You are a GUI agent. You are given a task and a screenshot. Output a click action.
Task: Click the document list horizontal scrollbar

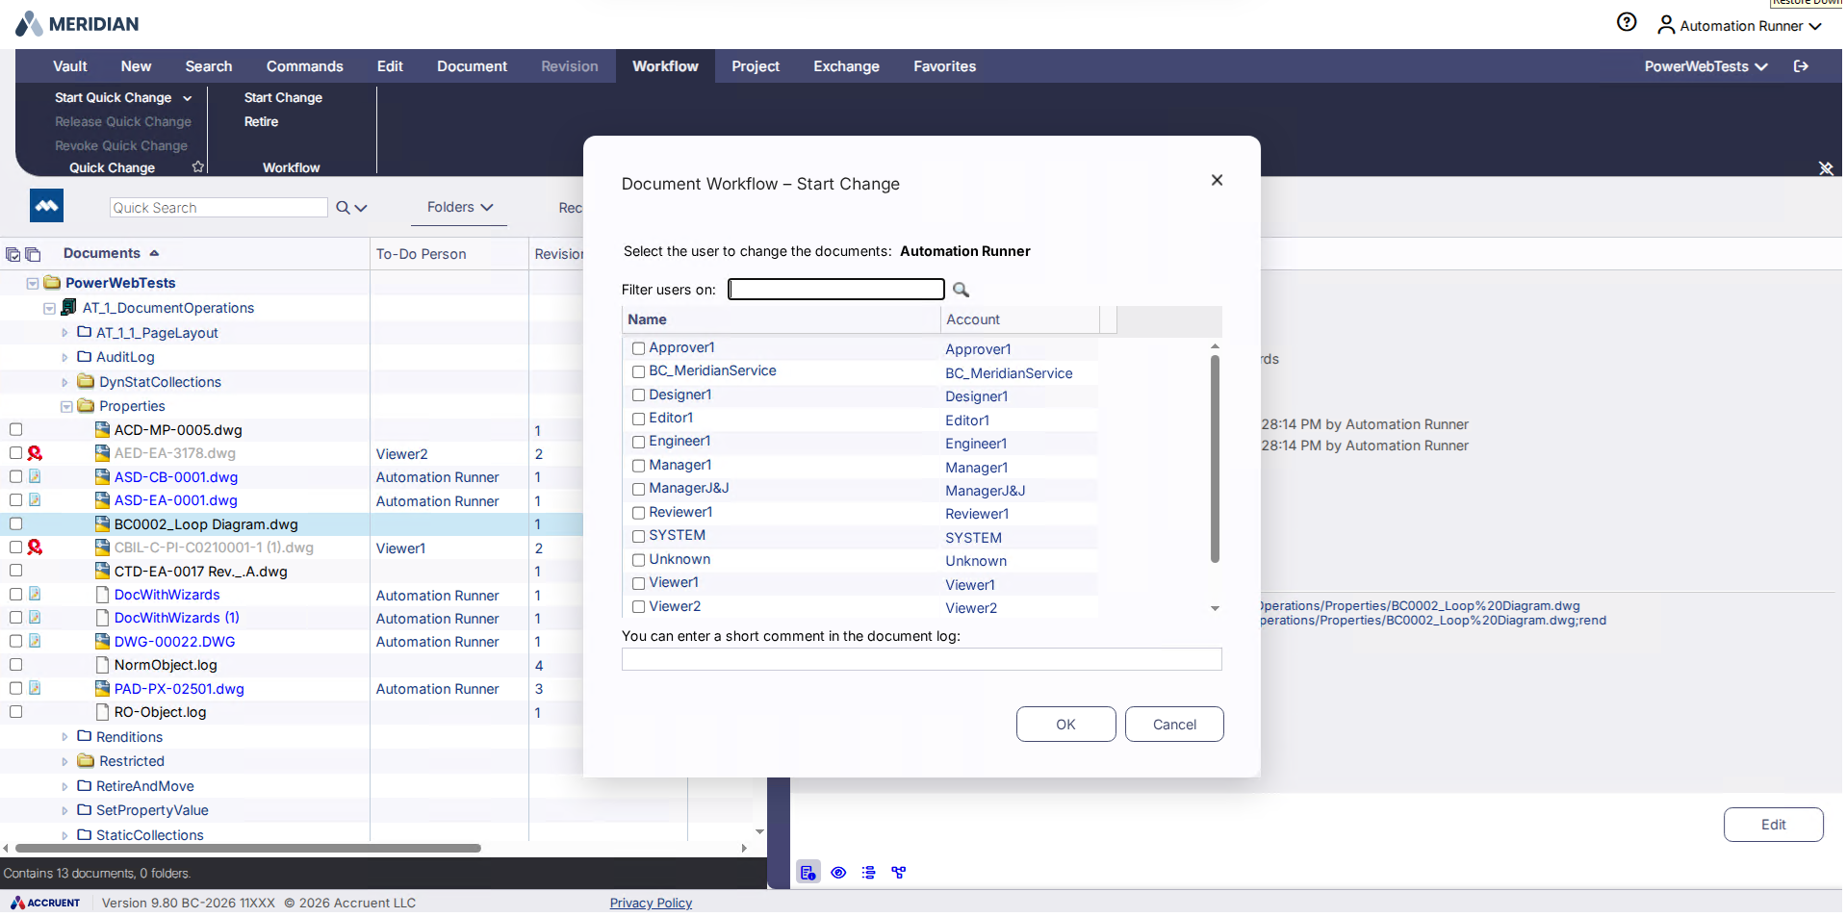(x=248, y=849)
